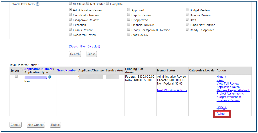This screenshot has width=258, height=133.
Task: Click the blue info icon beside application number
Action: (x=50, y=77)
